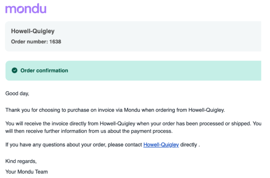Image resolution: width=270 pixels, height=178 pixels.
Task: Click the "Order number:" label
Action: point(27,42)
